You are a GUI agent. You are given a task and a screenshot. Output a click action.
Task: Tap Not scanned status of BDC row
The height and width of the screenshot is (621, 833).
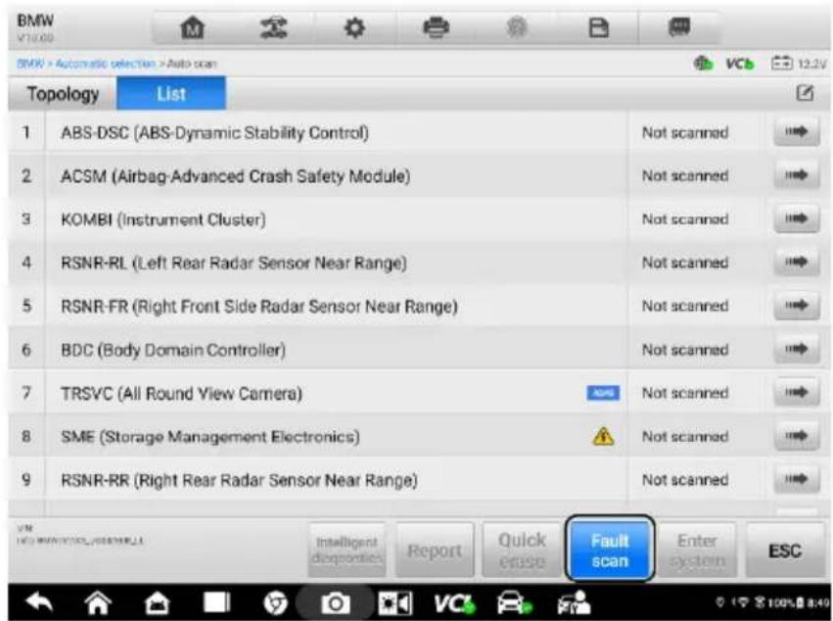pos(685,350)
